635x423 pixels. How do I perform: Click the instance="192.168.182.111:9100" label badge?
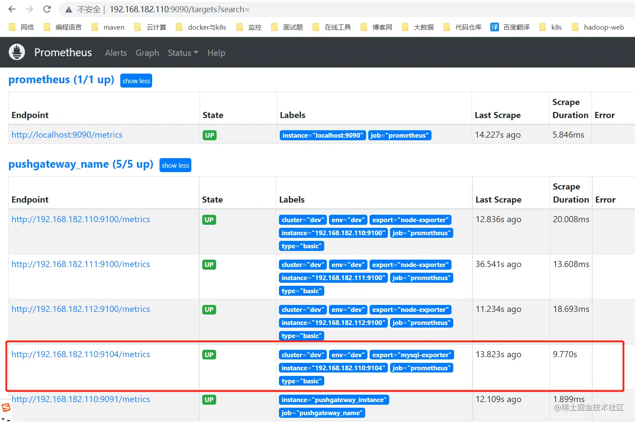click(333, 278)
